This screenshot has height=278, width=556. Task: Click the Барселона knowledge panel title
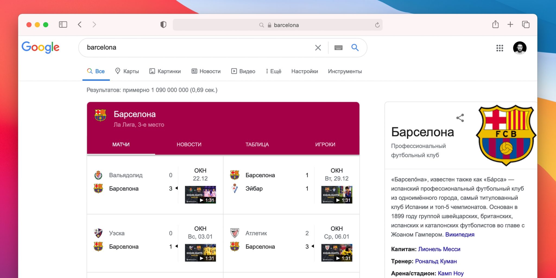(x=422, y=132)
